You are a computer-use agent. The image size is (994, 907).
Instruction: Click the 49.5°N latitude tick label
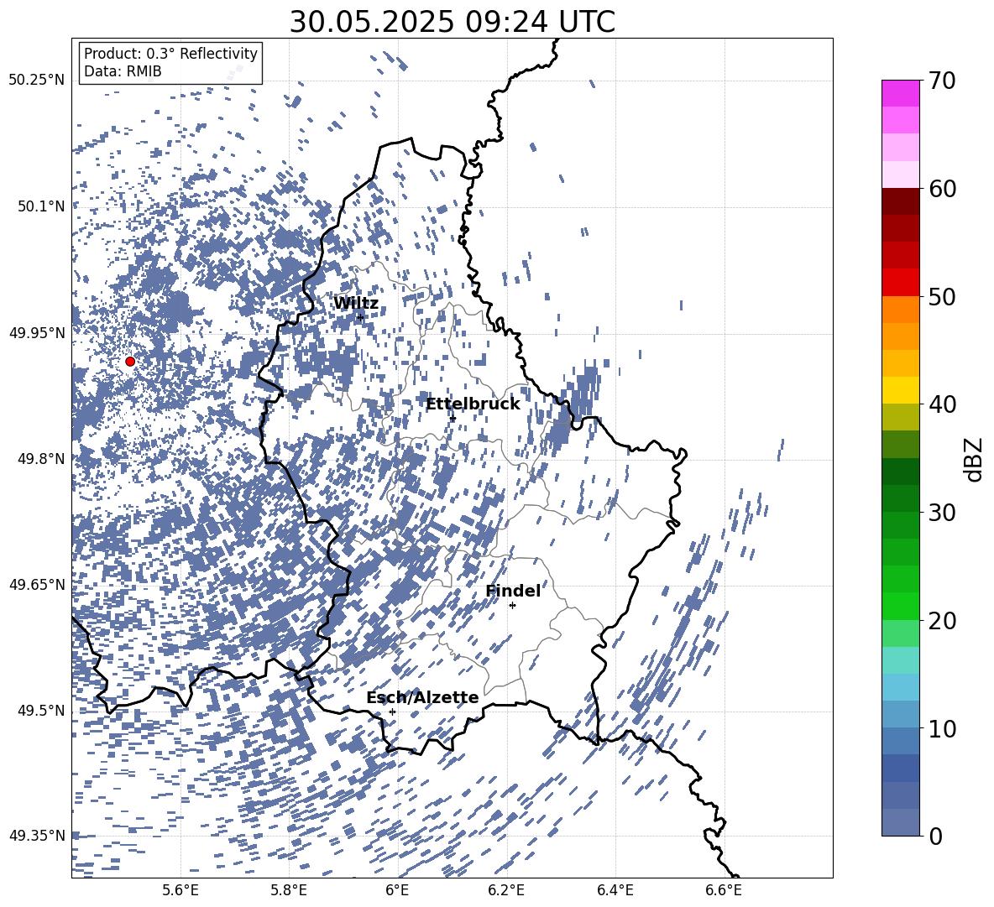click(x=41, y=711)
